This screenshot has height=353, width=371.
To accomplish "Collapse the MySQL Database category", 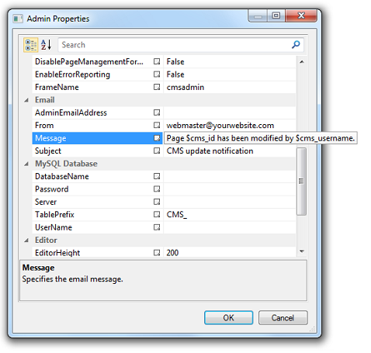I will point(26,164).
